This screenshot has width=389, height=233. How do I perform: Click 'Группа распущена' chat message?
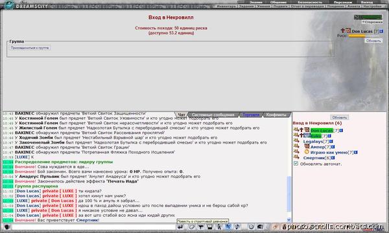(x=36, y=186)
